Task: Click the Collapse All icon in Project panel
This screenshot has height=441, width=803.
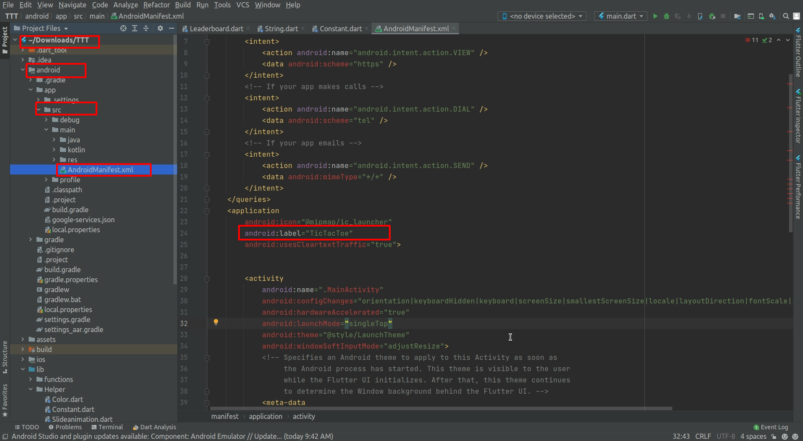Action: (x=146, y=28)
